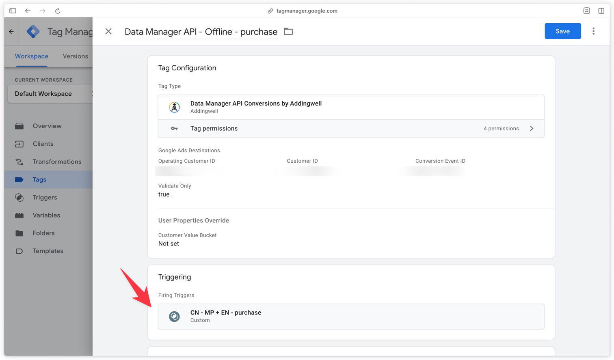Click the Tag Configuration heading

pos(187,68)
